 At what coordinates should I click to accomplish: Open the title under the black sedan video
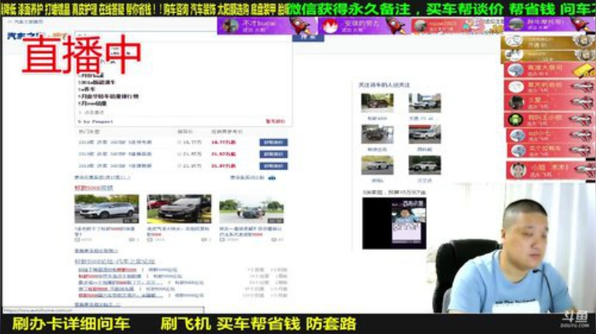pyautogui.click(x=178, y=231)
